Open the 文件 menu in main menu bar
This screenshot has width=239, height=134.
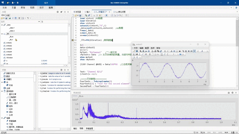pyautogui.click(x=5, y=8)
